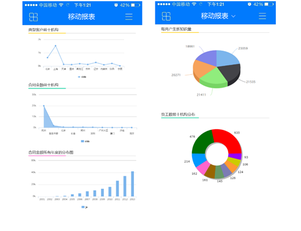Image resolution: width=301 pixels, height=231 pixels.
Task: Open the hamburger menu on right phone
Action: (262, 16)
